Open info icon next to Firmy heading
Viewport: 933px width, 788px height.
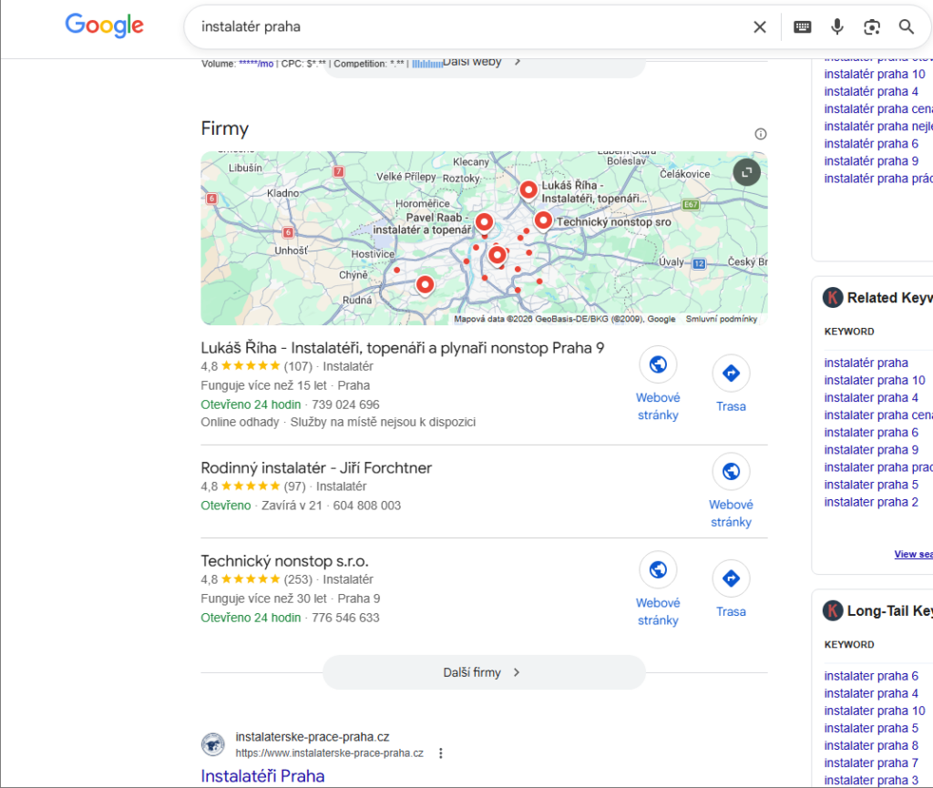761,134
